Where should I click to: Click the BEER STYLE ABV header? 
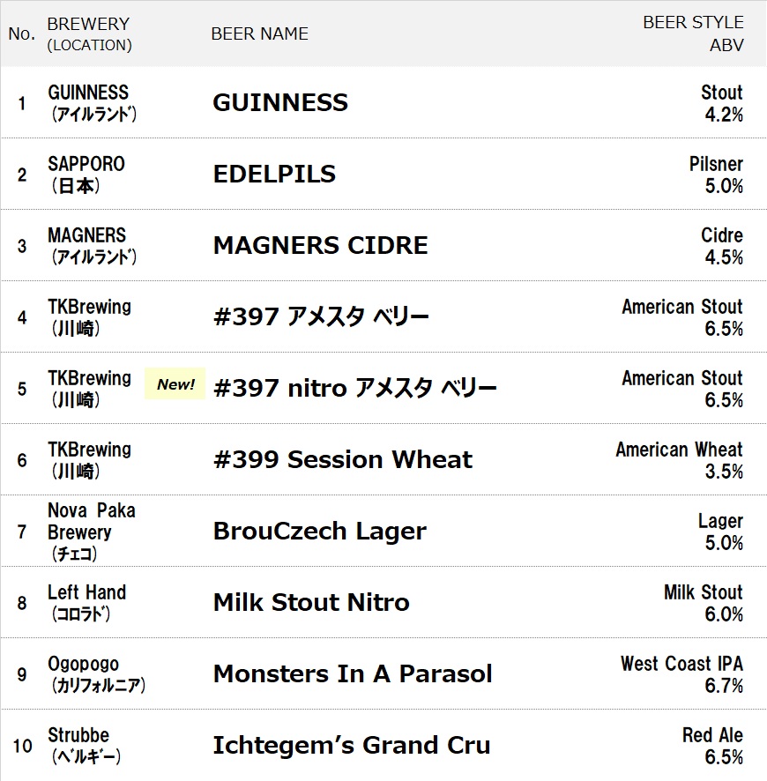pyautogui.click(x=693, y=33)
